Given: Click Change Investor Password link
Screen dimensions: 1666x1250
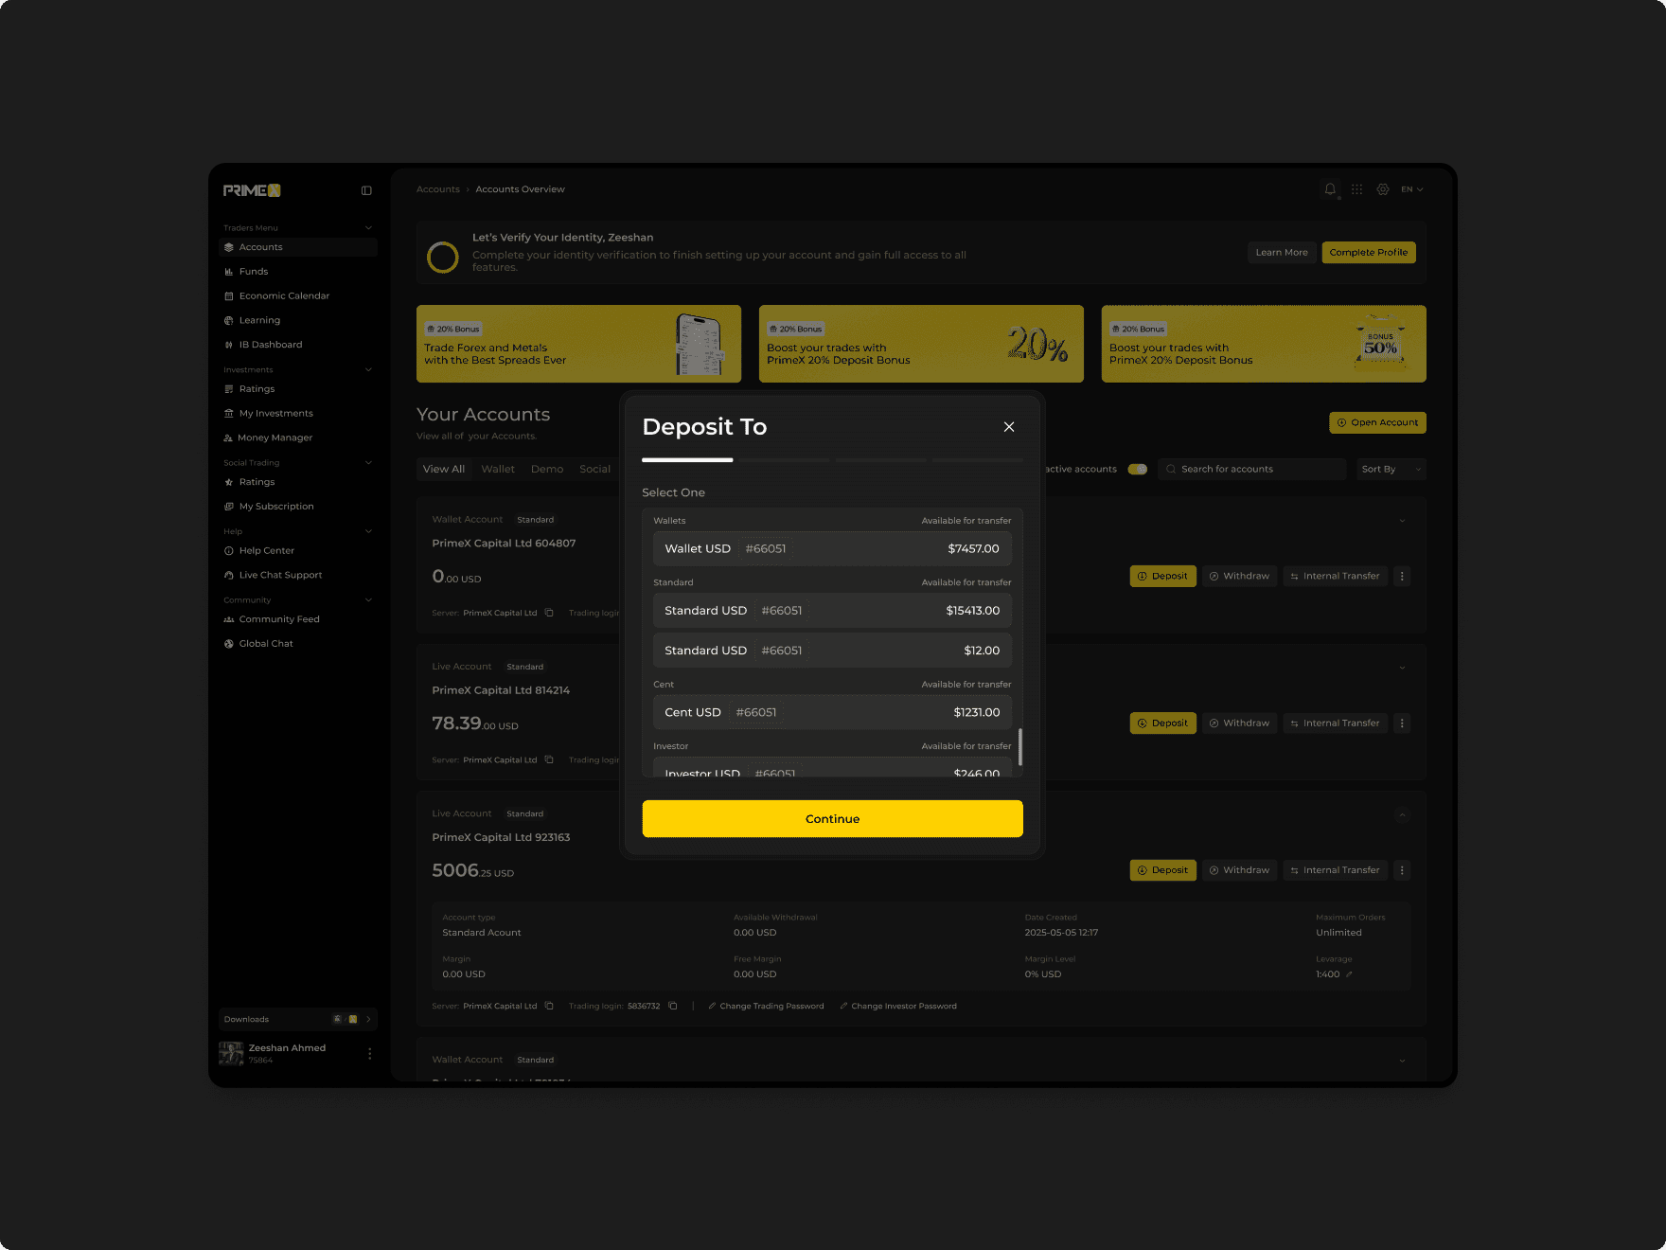Looking at the screenshot, I should click(x=898, y=1006).
